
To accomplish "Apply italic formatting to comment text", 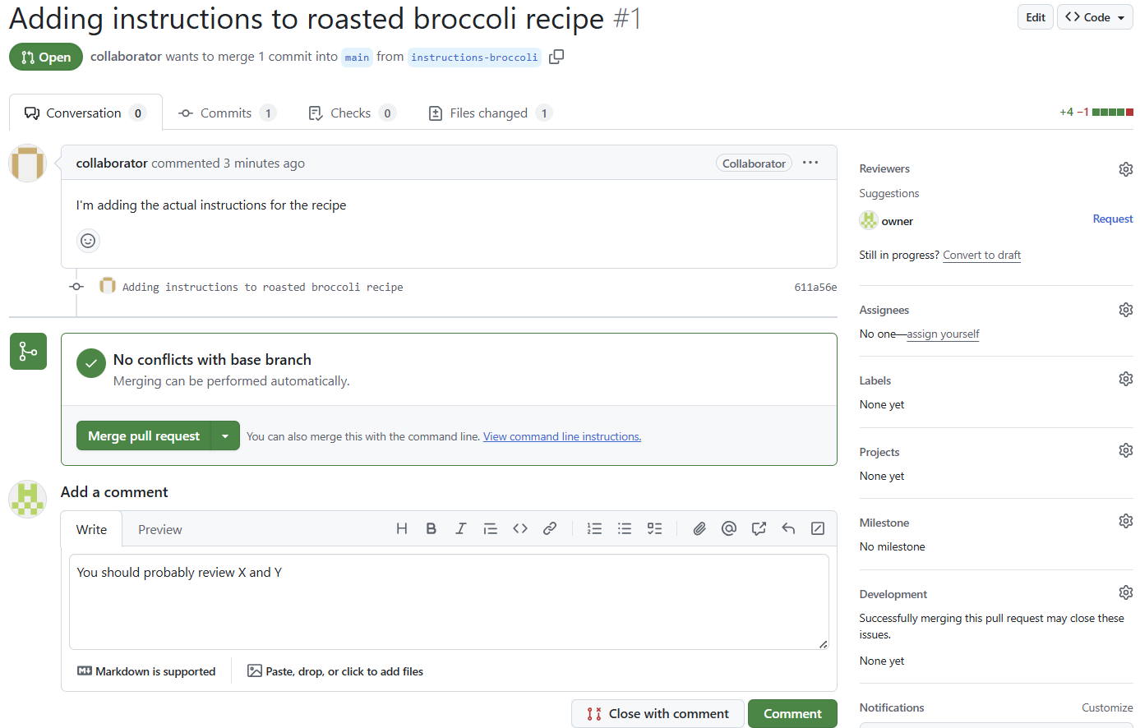I will coord(460,528).
